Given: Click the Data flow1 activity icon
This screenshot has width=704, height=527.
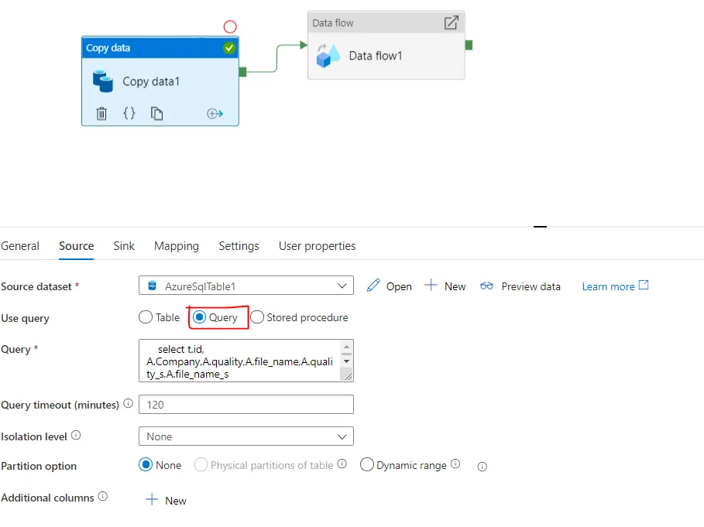Looking at the screenshot, I should (x=328, y=56).
